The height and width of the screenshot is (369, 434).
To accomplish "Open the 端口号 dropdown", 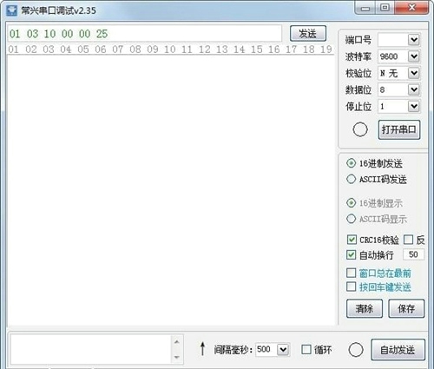I will (x=414, y=40).
